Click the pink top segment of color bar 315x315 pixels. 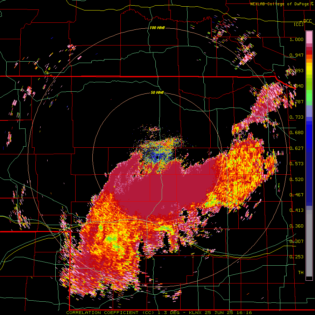309,37
